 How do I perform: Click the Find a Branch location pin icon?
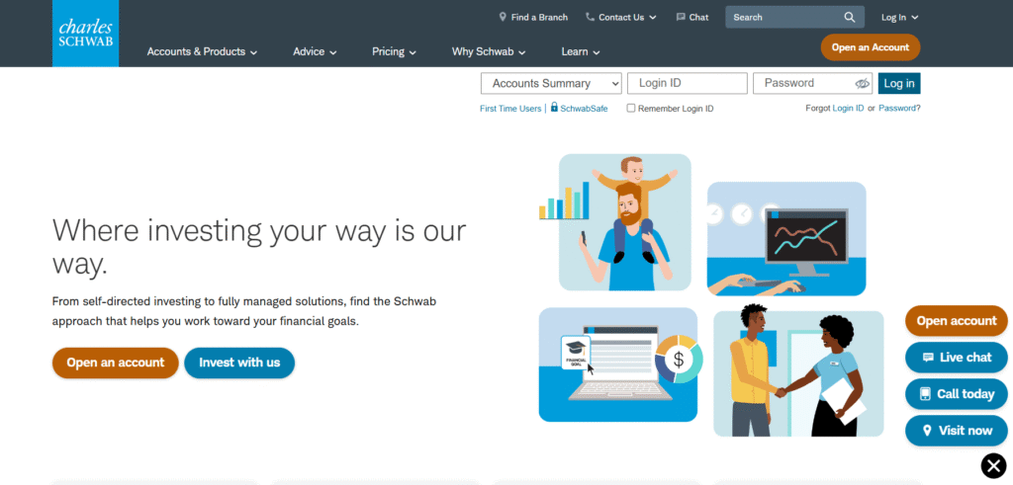point(503,17)
